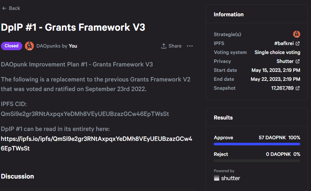Click the Strategie(s) avatar icon
Viewport: 311px width, 191px height.
297,34
